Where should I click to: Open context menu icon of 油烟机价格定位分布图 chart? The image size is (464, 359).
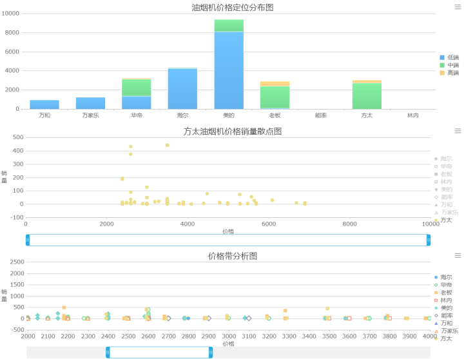(x=458, y=7)
